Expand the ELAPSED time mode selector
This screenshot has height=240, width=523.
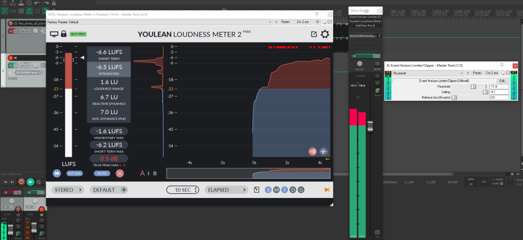225,190
